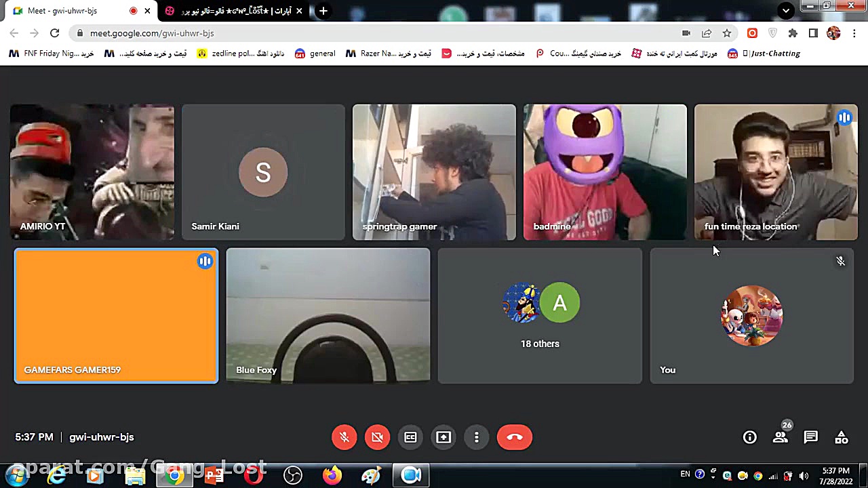Click the share page icon in address bar
Screen dimensions: 868x488
click(707, 33)
